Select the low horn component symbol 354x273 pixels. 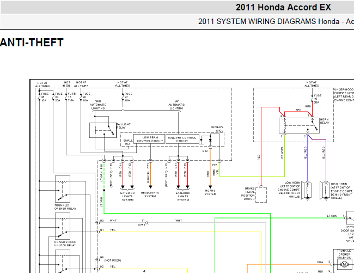(x=307, y=190)
